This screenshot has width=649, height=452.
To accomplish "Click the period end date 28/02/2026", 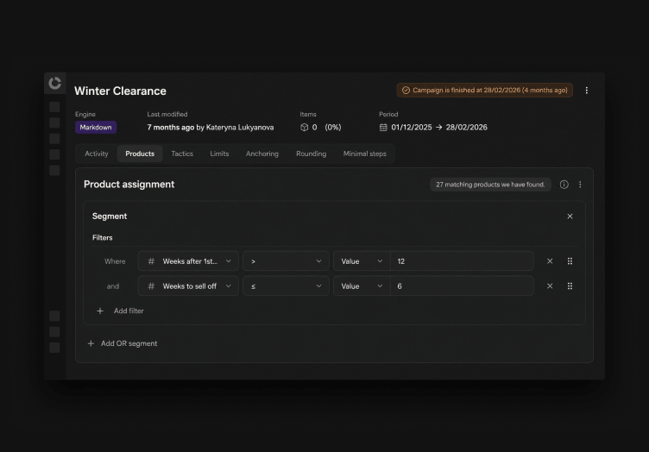I will [x=466, y=128].
